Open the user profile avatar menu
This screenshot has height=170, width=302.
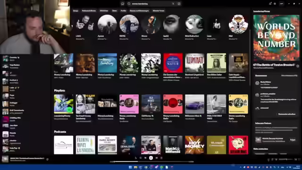click(281, 4)
